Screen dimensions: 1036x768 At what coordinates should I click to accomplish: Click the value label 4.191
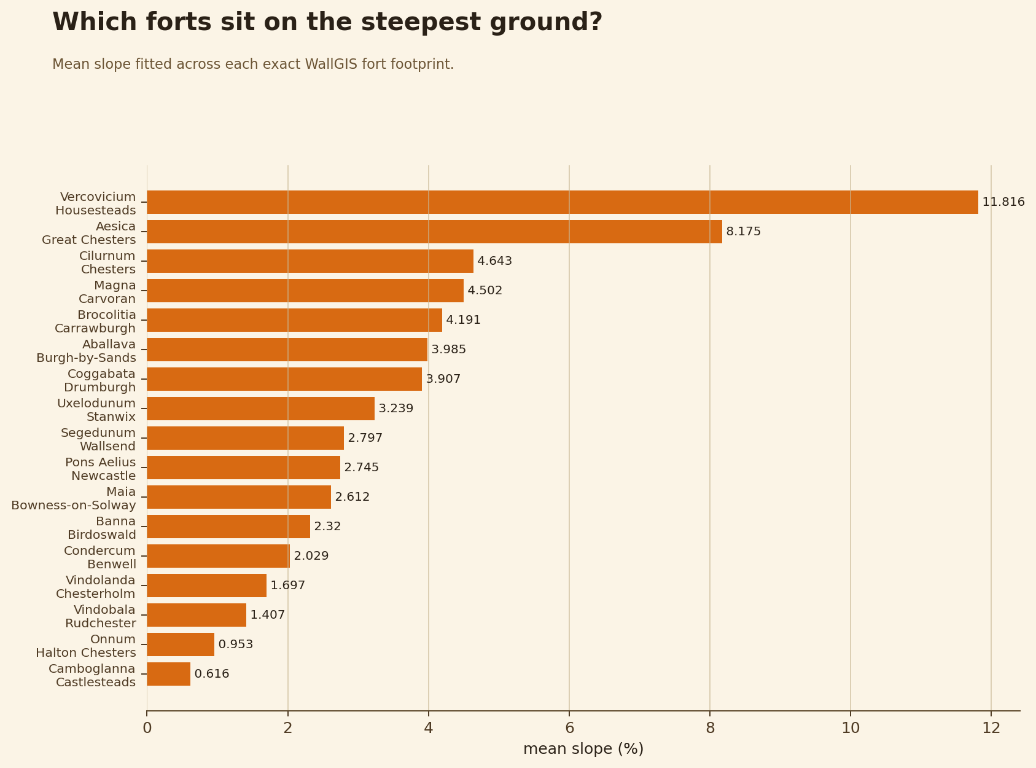click(464, 320)
